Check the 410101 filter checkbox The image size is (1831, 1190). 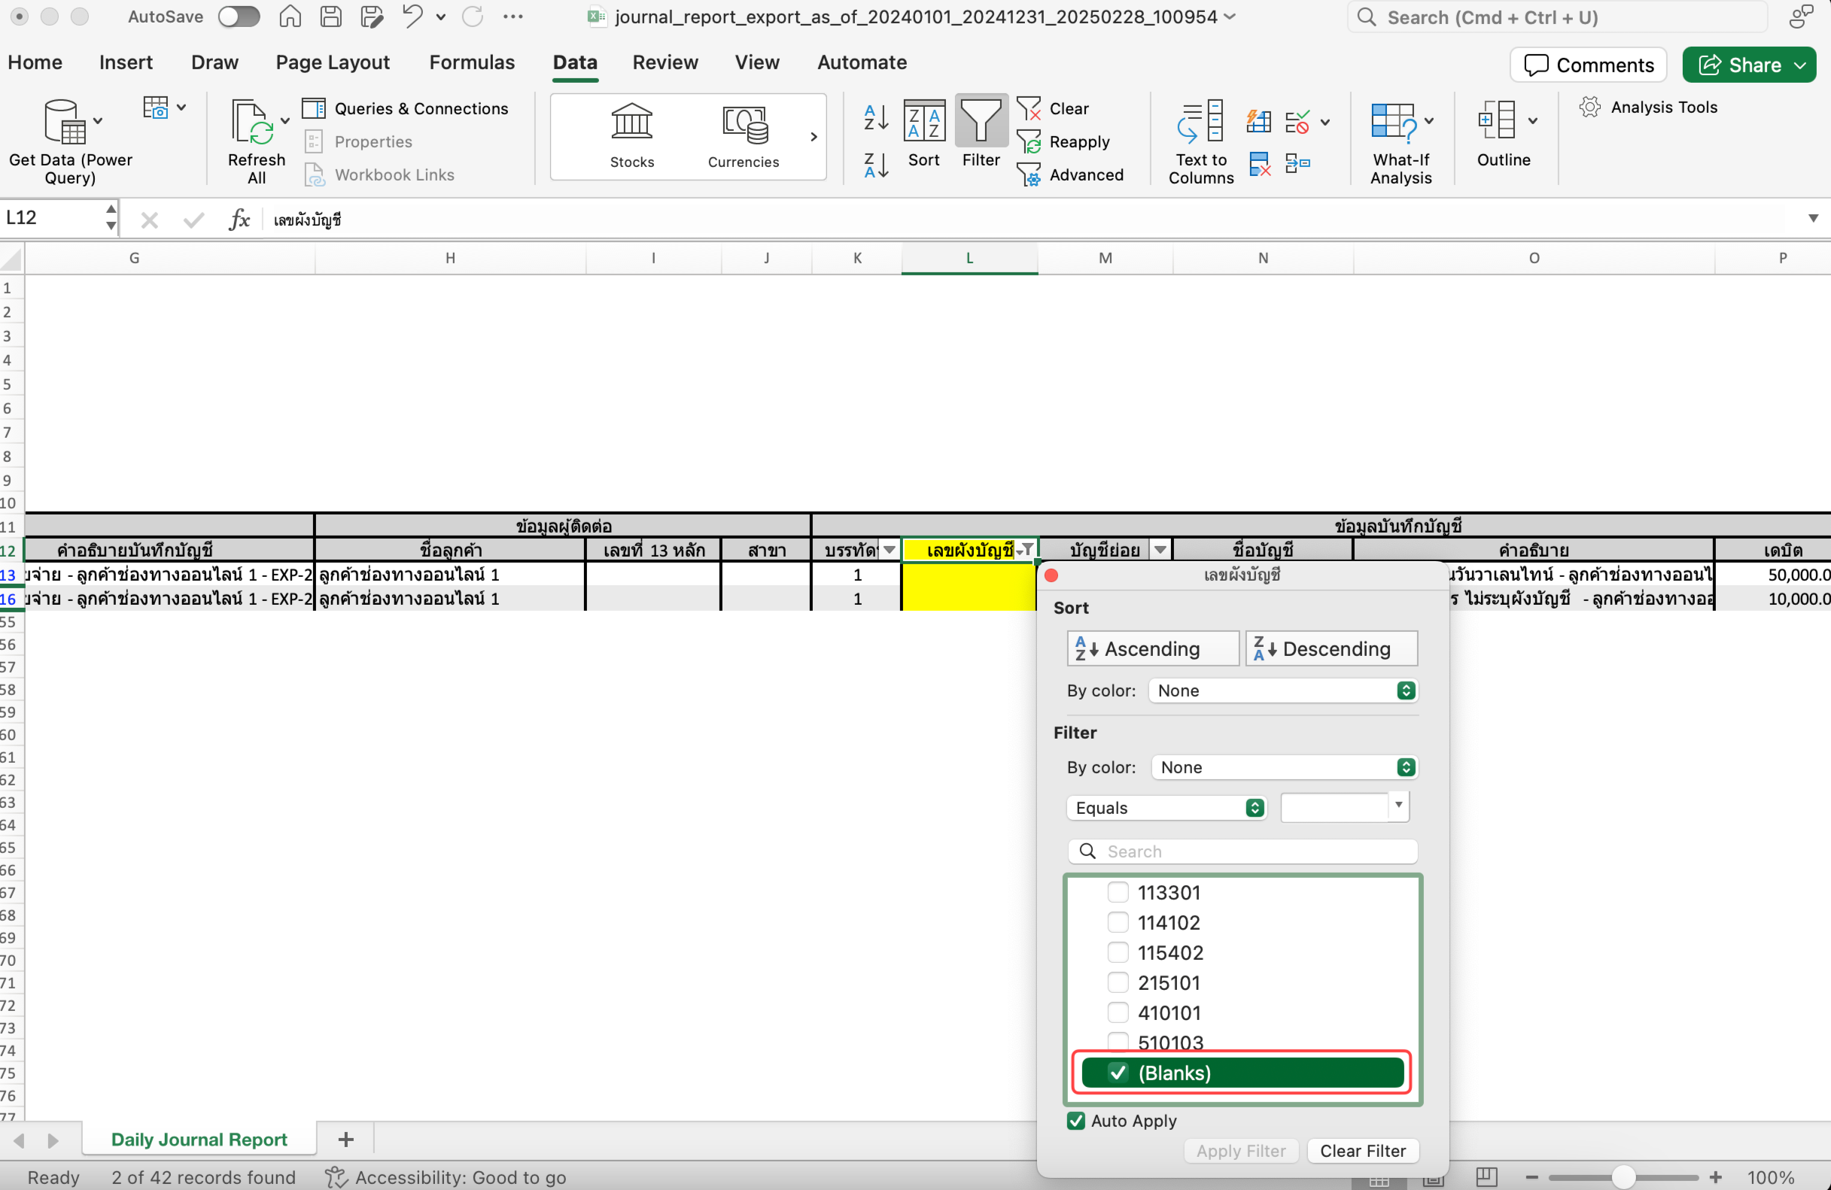tap(1117, 1012)
